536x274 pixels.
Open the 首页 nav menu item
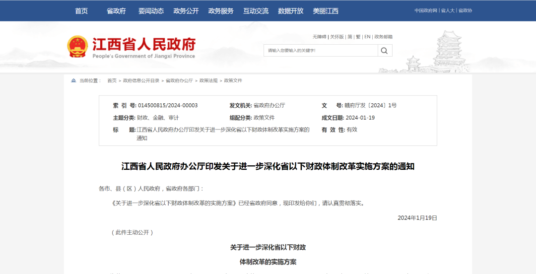coord(81,11)
